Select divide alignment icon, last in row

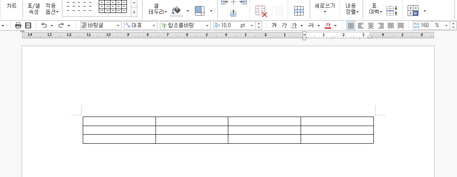click(x=401, y=25)
